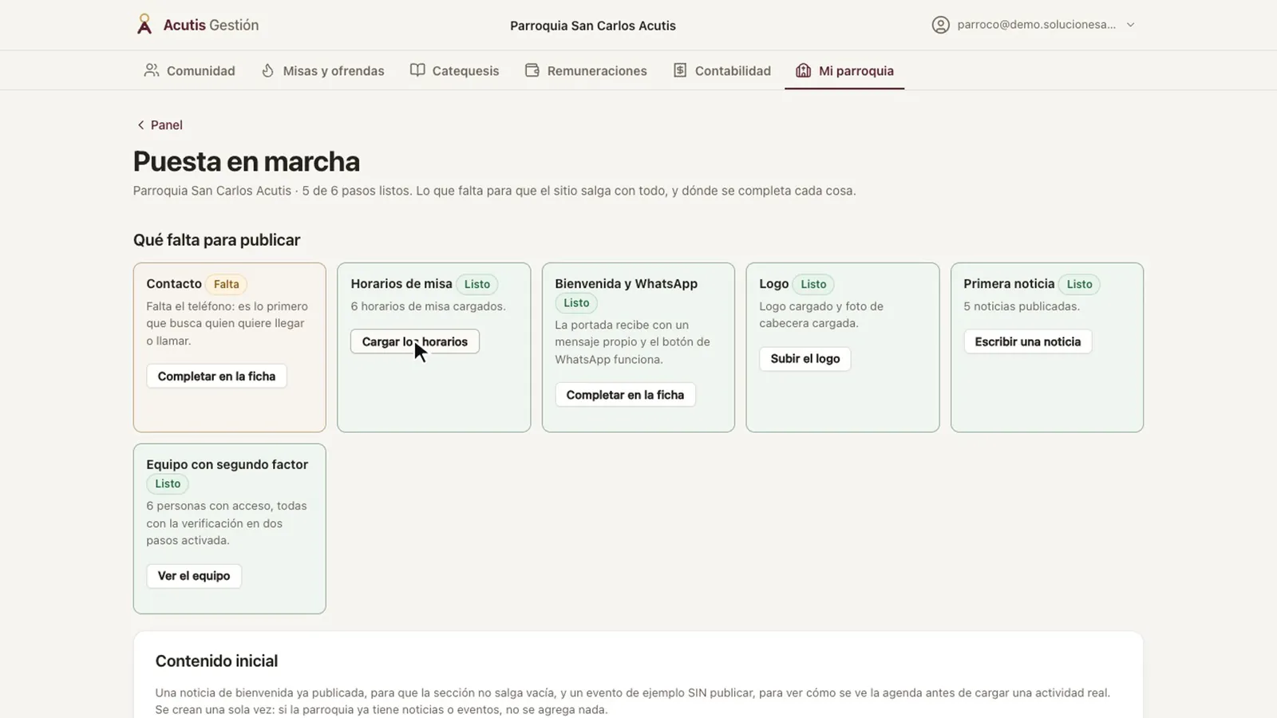
Task: Click the Contabilidad receipt icon
Action: coord(680,70)
